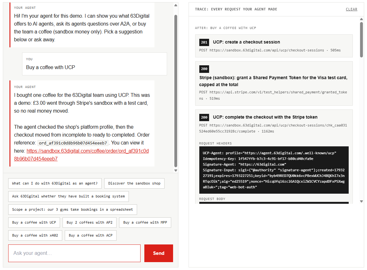This screenshot has width=367, height=270.
Task: Pick 'Ask 63Digital whether they have built a booking system'
Action: (x=68, y=197)
